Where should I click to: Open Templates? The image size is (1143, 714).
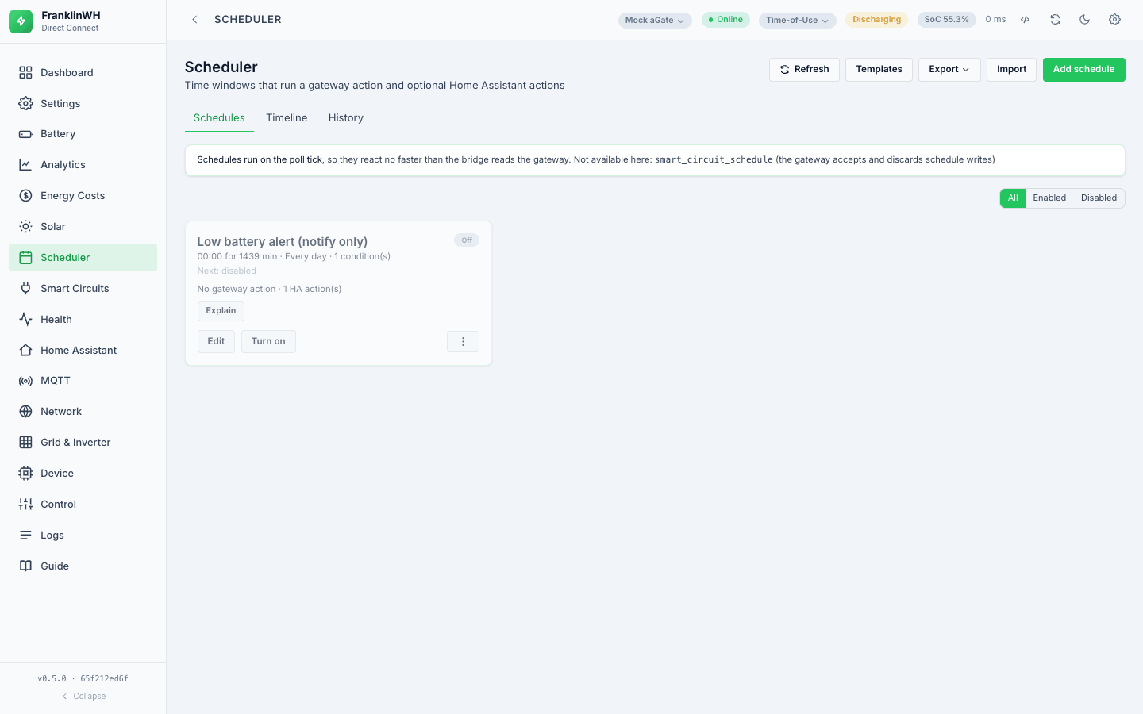(x=879, y=70)
